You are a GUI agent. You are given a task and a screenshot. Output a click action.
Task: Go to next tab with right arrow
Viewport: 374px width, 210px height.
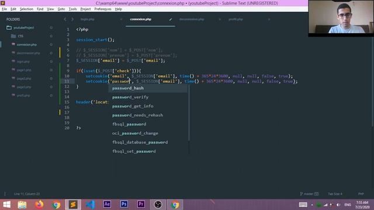point(72,19)
